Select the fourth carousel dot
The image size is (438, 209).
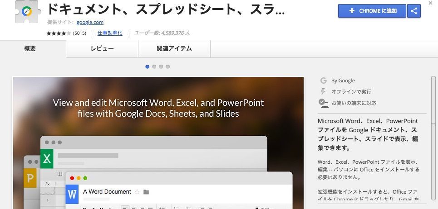click(167, 66)
